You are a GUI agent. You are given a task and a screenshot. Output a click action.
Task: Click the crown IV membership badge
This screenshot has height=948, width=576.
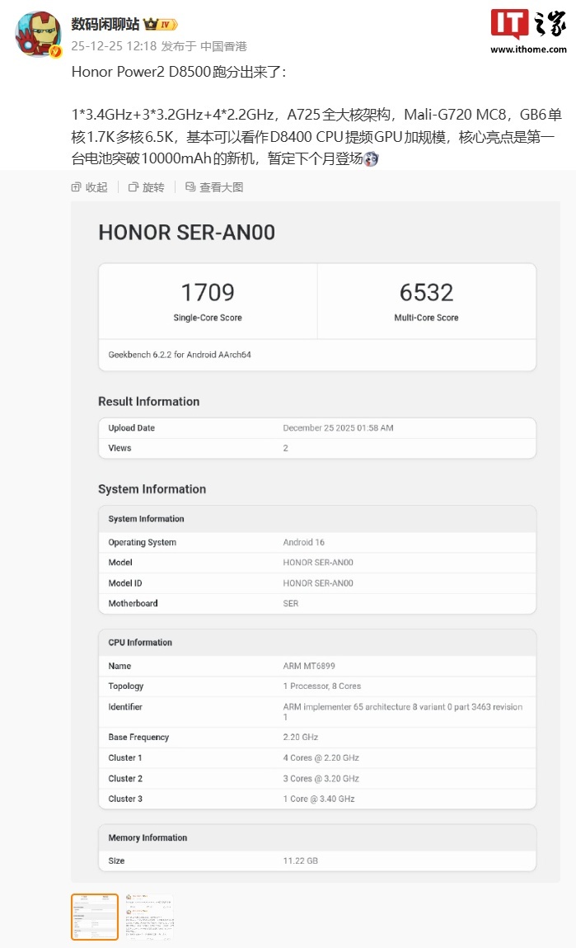click(x=161, y=25)
